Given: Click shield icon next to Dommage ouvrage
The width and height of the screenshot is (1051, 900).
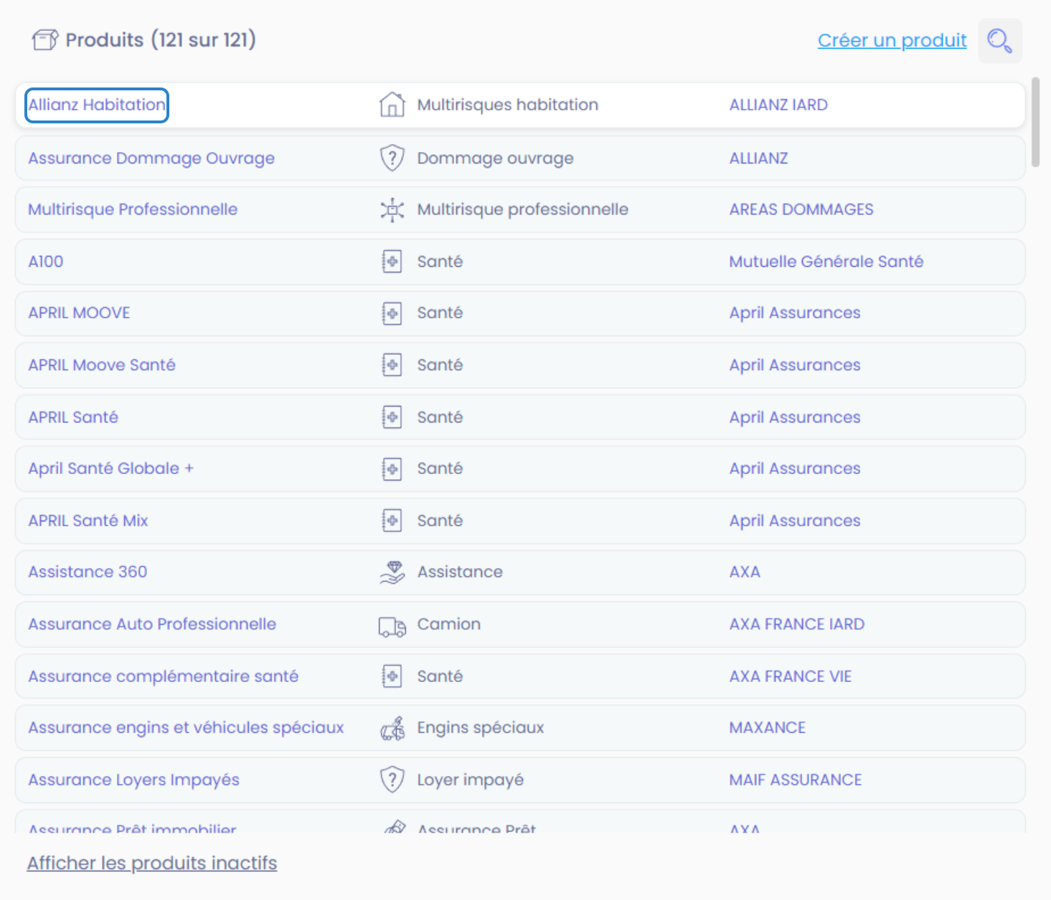Looking at the screenshot, I should tap(392, 158).
